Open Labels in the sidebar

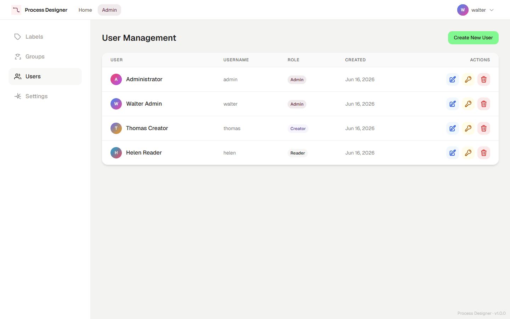45,37
